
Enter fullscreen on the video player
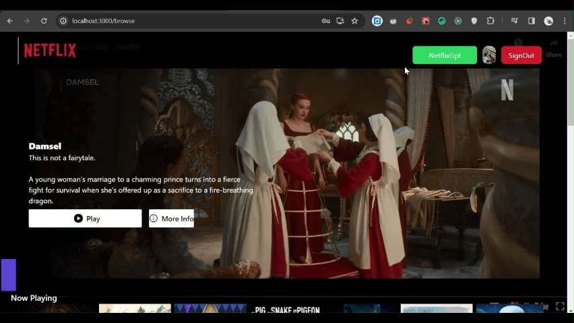click(x=560, y=306)
